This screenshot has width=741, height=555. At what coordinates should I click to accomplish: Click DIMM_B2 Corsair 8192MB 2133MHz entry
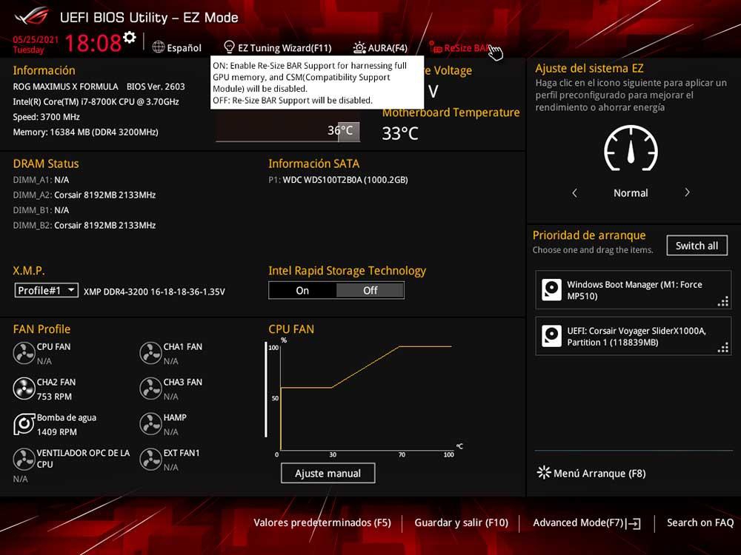pos(84,225)
